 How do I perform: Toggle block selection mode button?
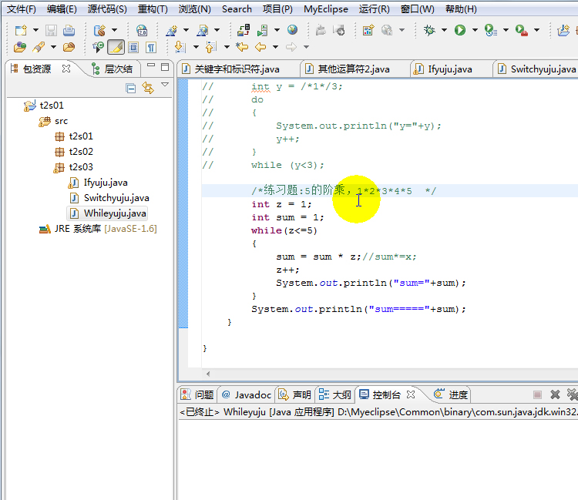click(133, 47)
